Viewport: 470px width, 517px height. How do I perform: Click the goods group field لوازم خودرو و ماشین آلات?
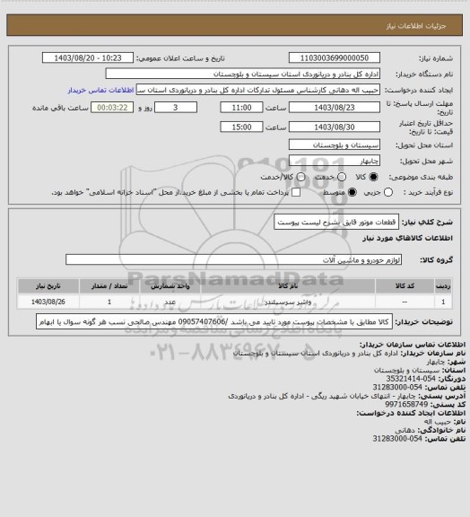point(233,259)
